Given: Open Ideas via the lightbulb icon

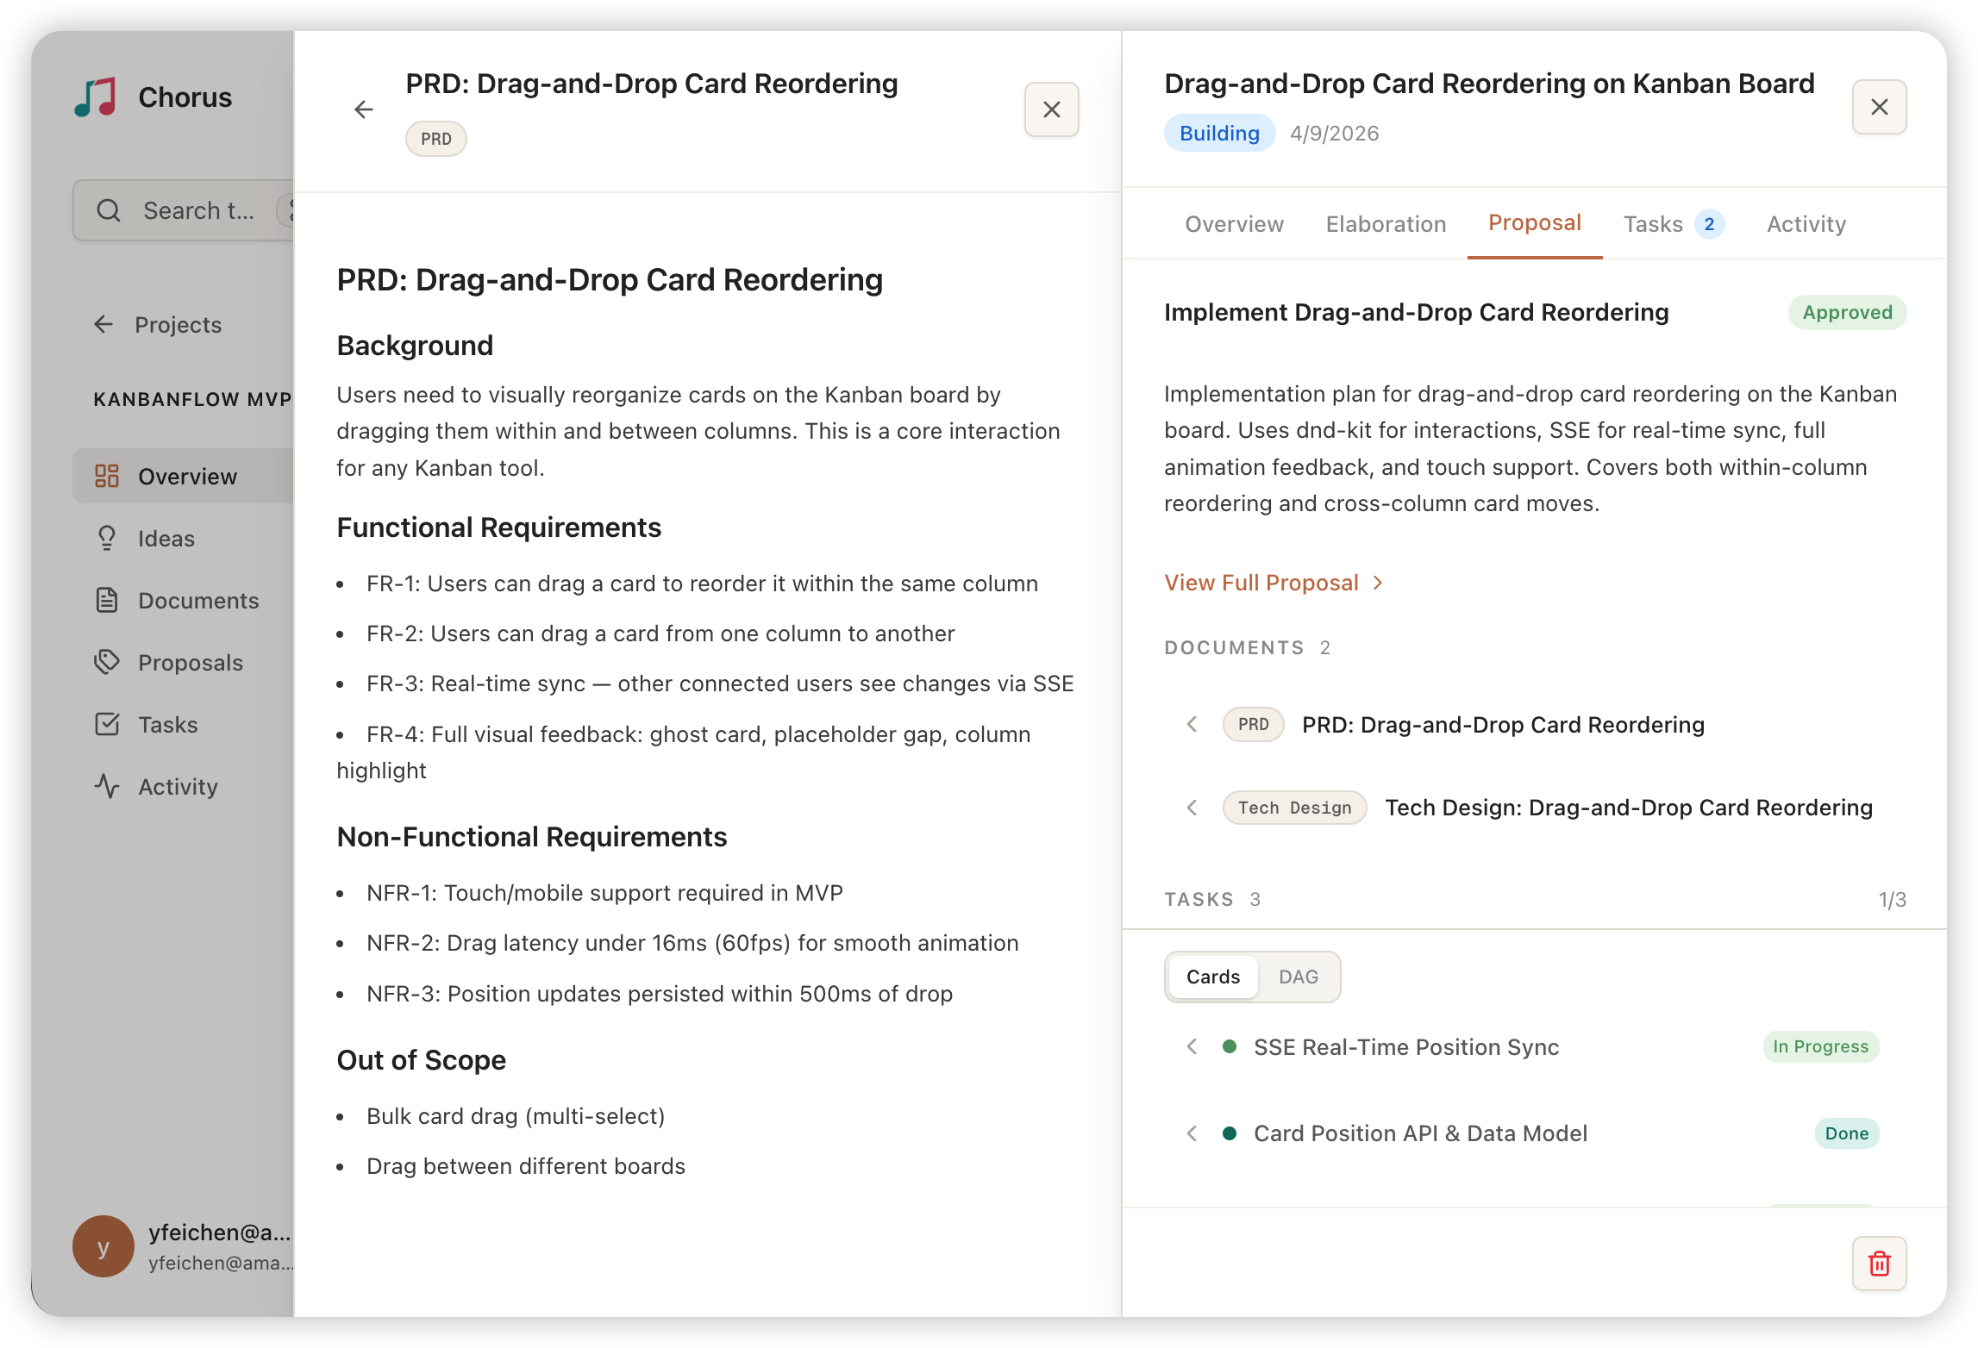Looking at the screenshot, I should pos(107,539).
